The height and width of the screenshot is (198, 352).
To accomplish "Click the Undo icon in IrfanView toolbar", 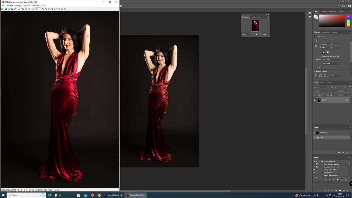I will click(29, 9).
